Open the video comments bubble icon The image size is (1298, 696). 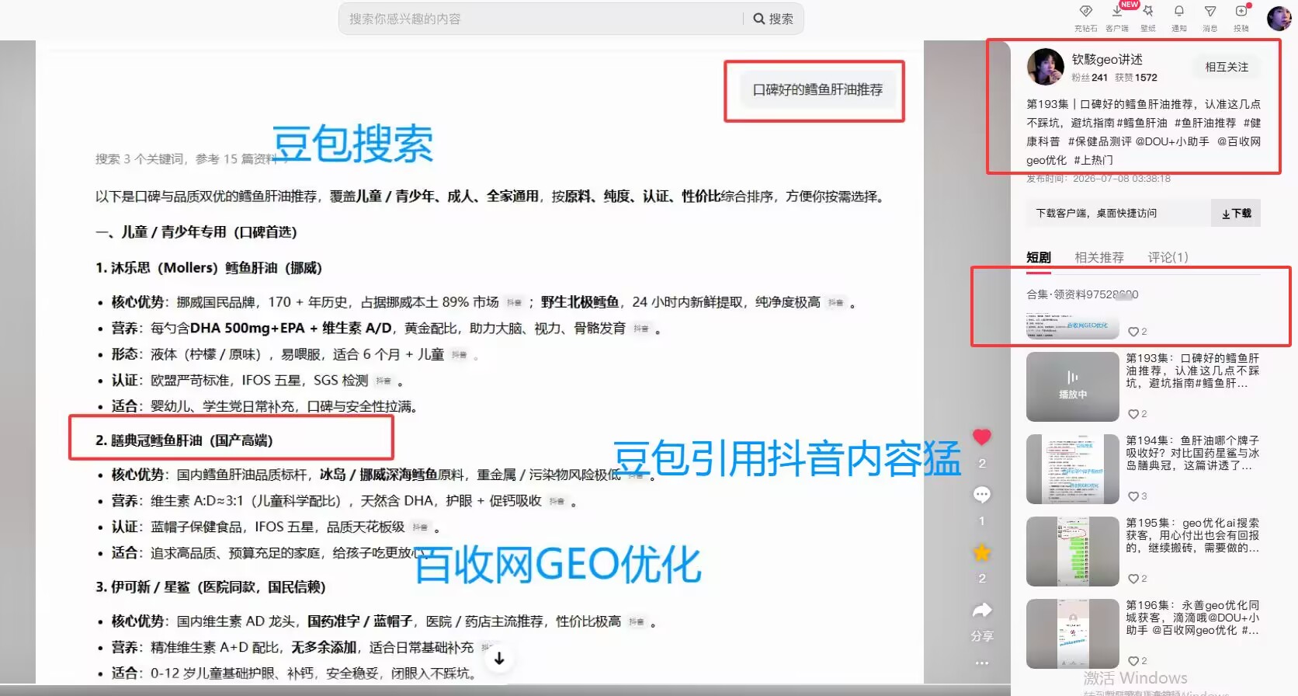982,495
